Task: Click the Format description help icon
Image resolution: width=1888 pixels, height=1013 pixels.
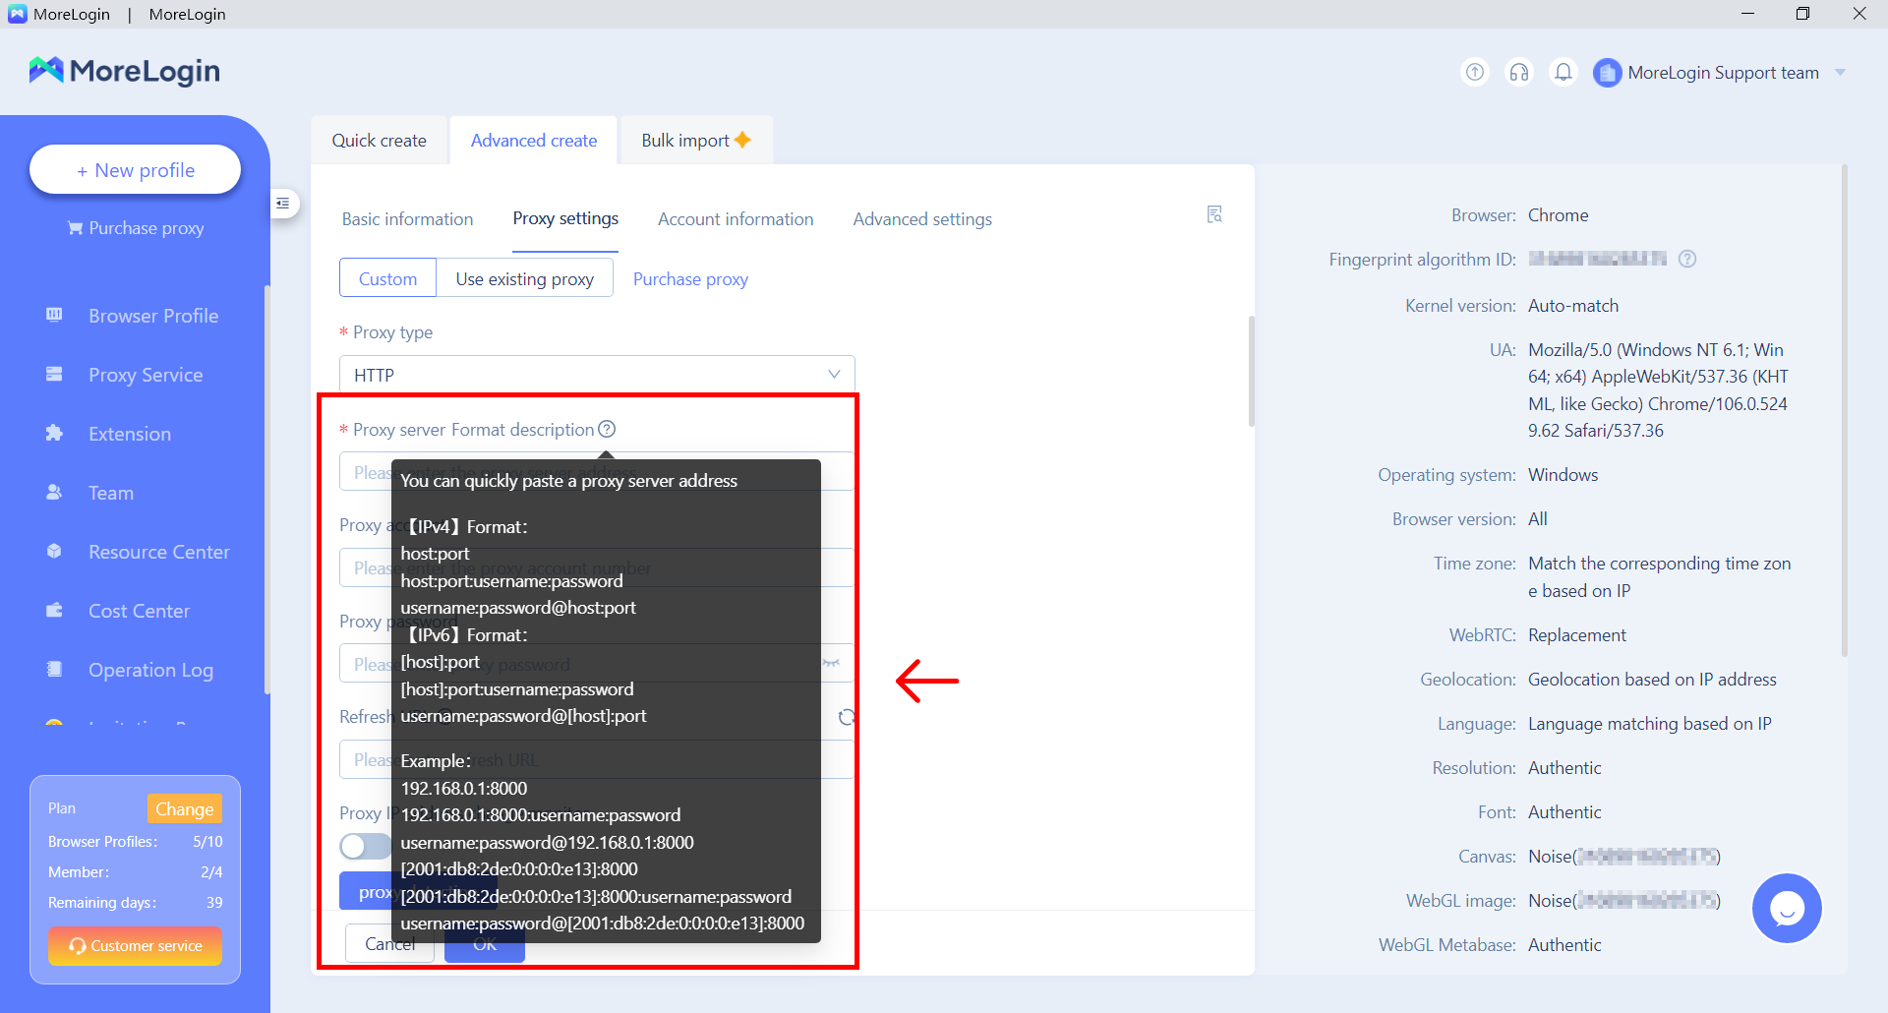Action: pos(607,429)
